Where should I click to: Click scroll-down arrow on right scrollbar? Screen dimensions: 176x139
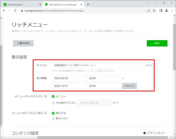tap(174, 134)
